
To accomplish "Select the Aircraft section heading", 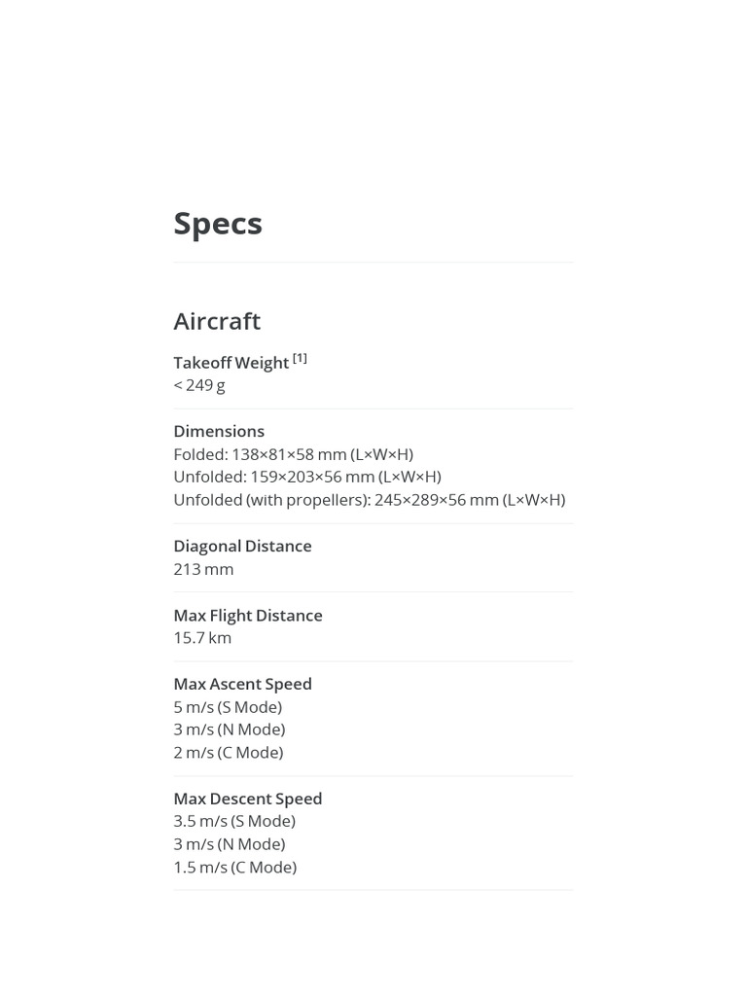I will (217, 321).
